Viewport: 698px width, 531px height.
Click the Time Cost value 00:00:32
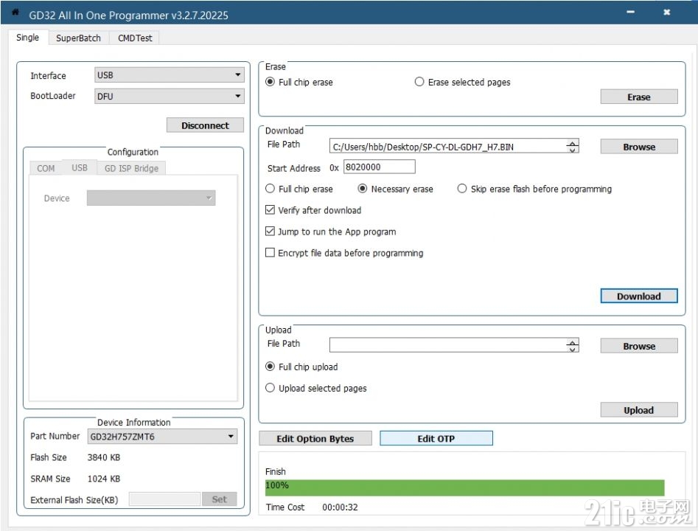pos(340,507)
